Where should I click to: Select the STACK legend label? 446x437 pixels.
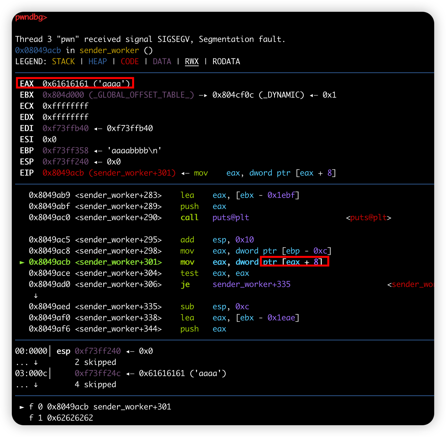63,62
